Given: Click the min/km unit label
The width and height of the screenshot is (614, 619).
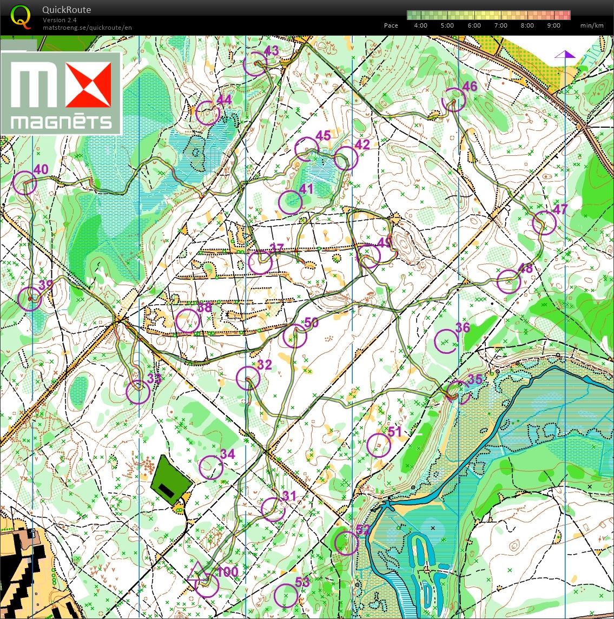Looking at the screenshot, I should point(591,25).
